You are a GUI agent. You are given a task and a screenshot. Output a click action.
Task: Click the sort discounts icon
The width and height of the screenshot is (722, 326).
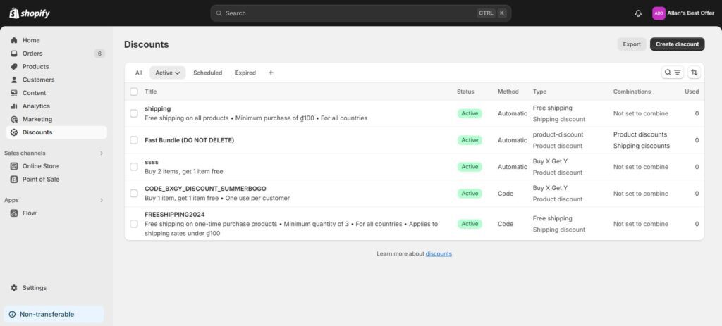[x=695, y=73]
